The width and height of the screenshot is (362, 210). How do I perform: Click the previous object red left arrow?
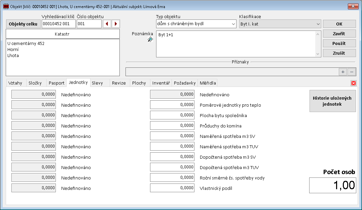pos(107,24)
